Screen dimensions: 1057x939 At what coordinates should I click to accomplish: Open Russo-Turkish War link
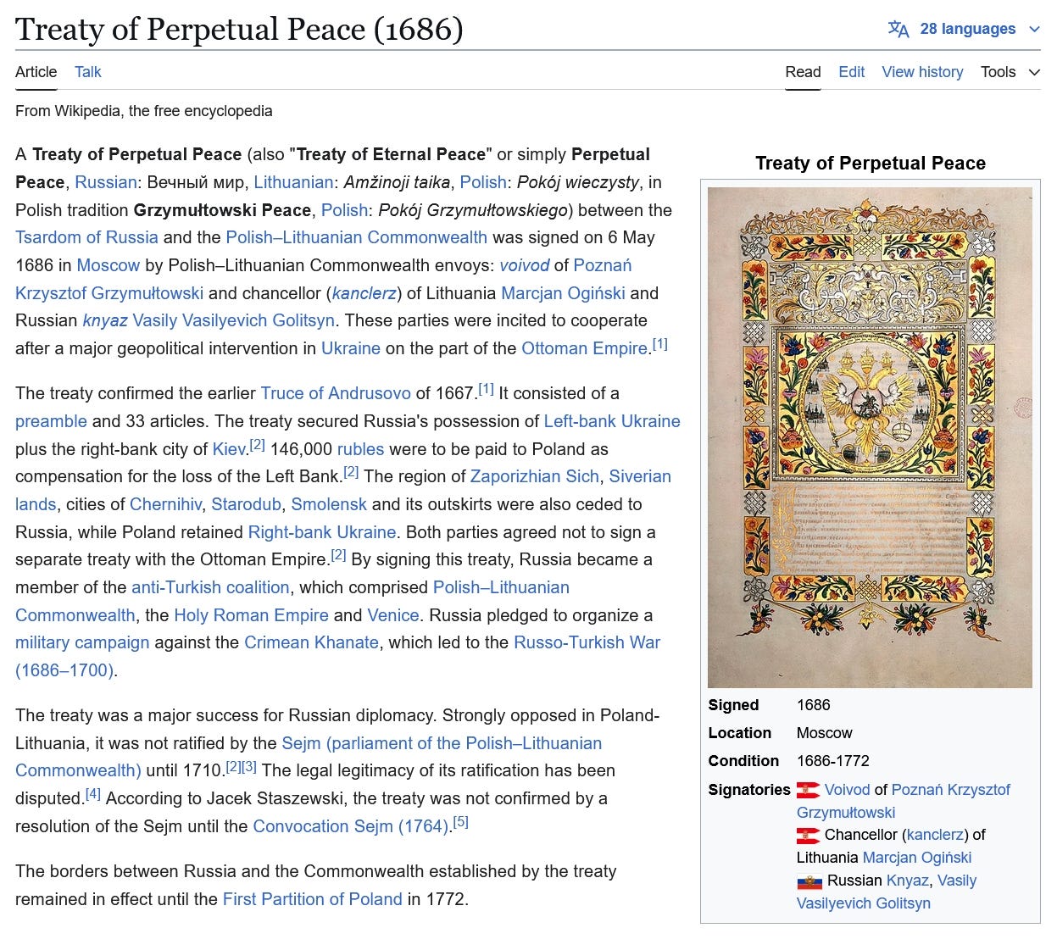click(x=338, y=656)
